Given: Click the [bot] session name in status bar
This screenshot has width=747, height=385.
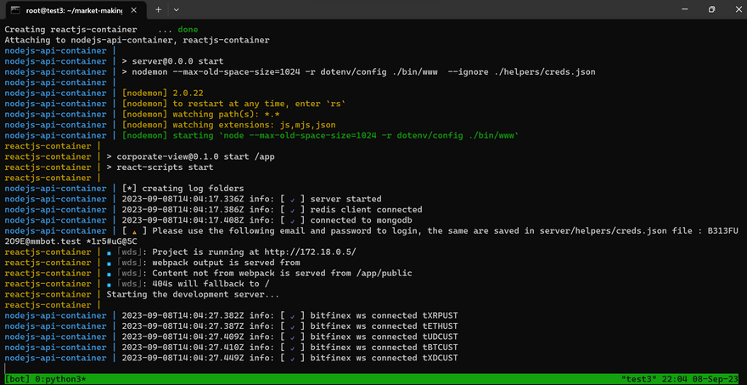Looking at the screenshot, I should [x=17, y=378].
